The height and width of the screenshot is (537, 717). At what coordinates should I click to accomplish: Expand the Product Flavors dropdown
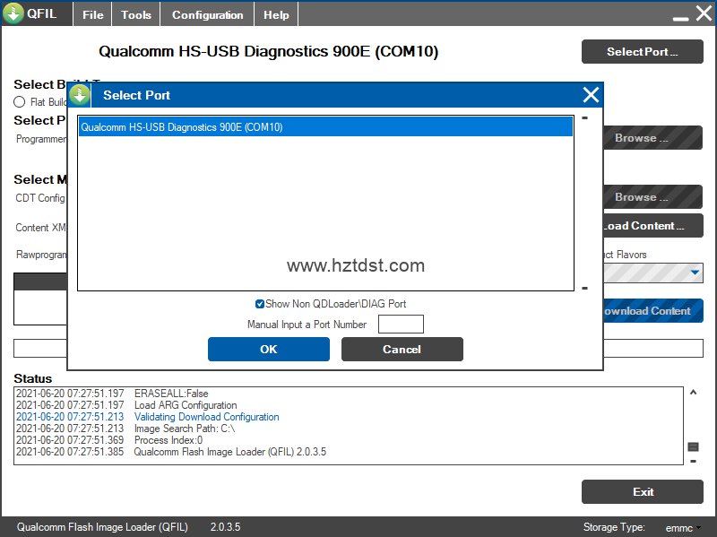click(x=695, y=273)
